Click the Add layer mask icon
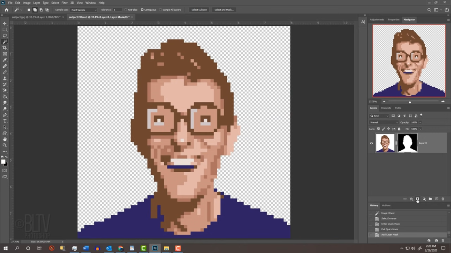451x253 pixels. pos(418,199)
